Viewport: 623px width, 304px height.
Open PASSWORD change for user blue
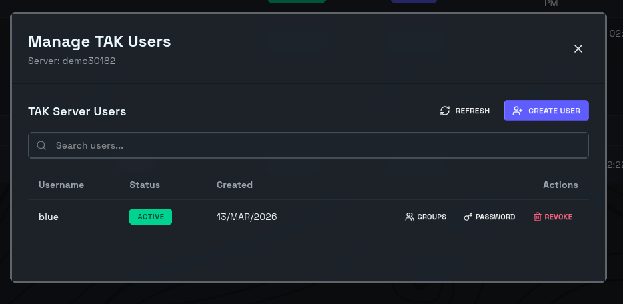click(x=495, y=217)
